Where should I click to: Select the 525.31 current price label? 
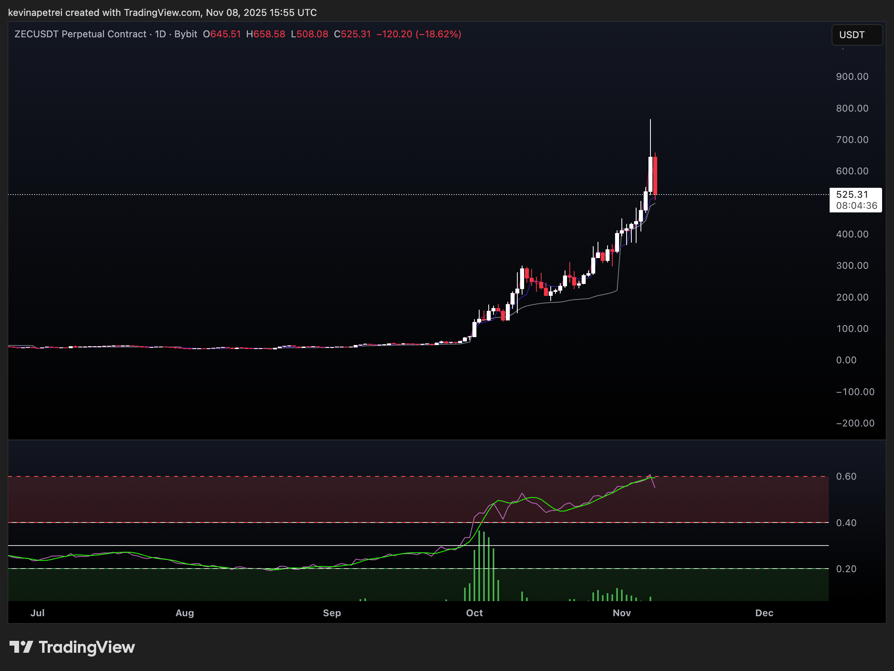tap(852, 195)
